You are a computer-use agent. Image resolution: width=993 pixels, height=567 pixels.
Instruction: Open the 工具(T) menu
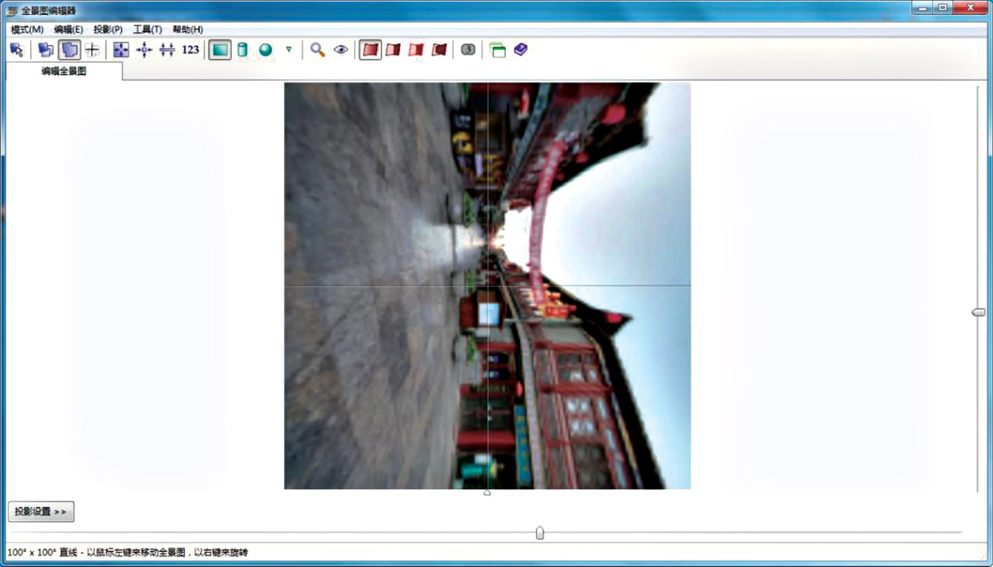point(147,29)
